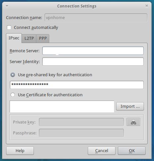Switch to the PPP tab
The image size is (154, 161).
pos(43,38)
